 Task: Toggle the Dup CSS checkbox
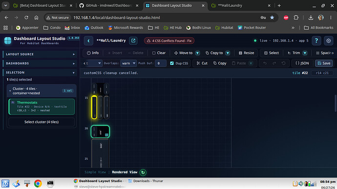pos(172,63)
